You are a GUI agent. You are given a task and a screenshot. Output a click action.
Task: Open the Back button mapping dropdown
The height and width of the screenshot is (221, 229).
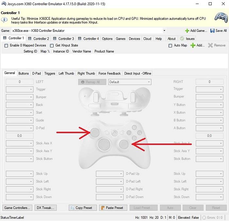[20, 105]
